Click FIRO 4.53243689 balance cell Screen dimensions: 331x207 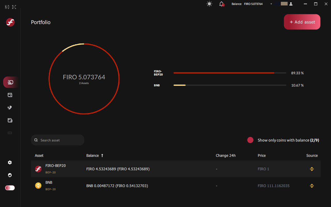[118, 169]
